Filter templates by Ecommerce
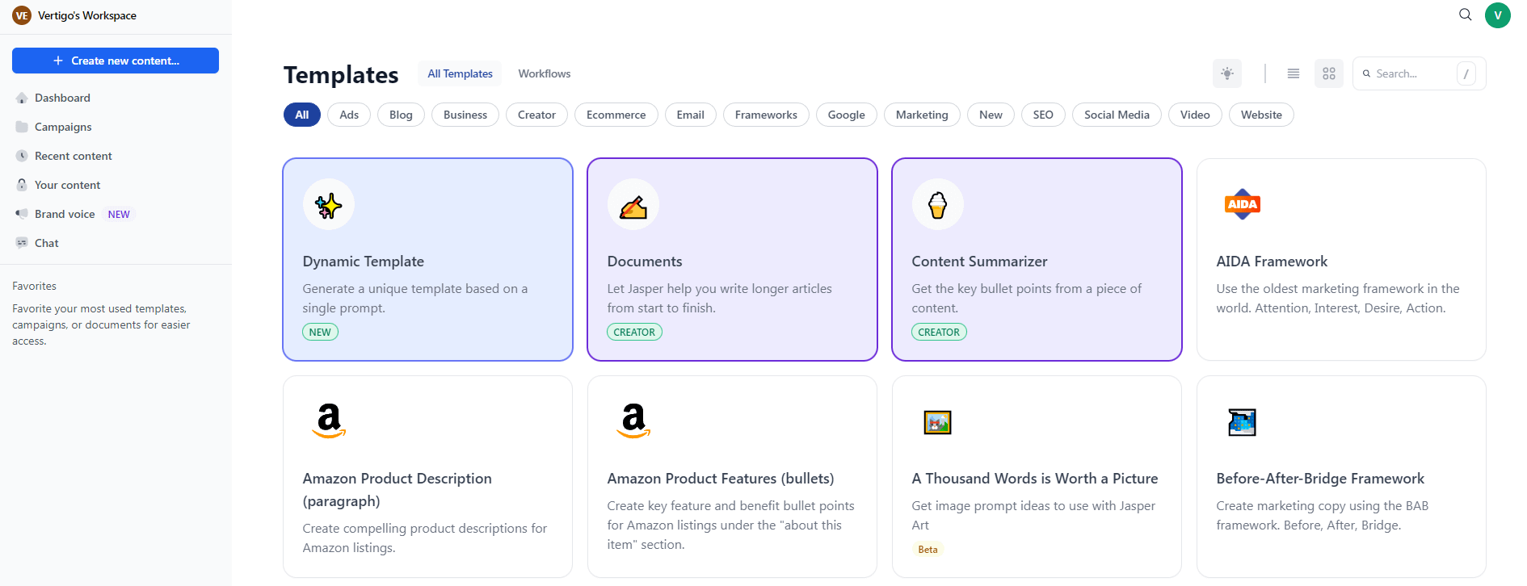 [616, 115]
